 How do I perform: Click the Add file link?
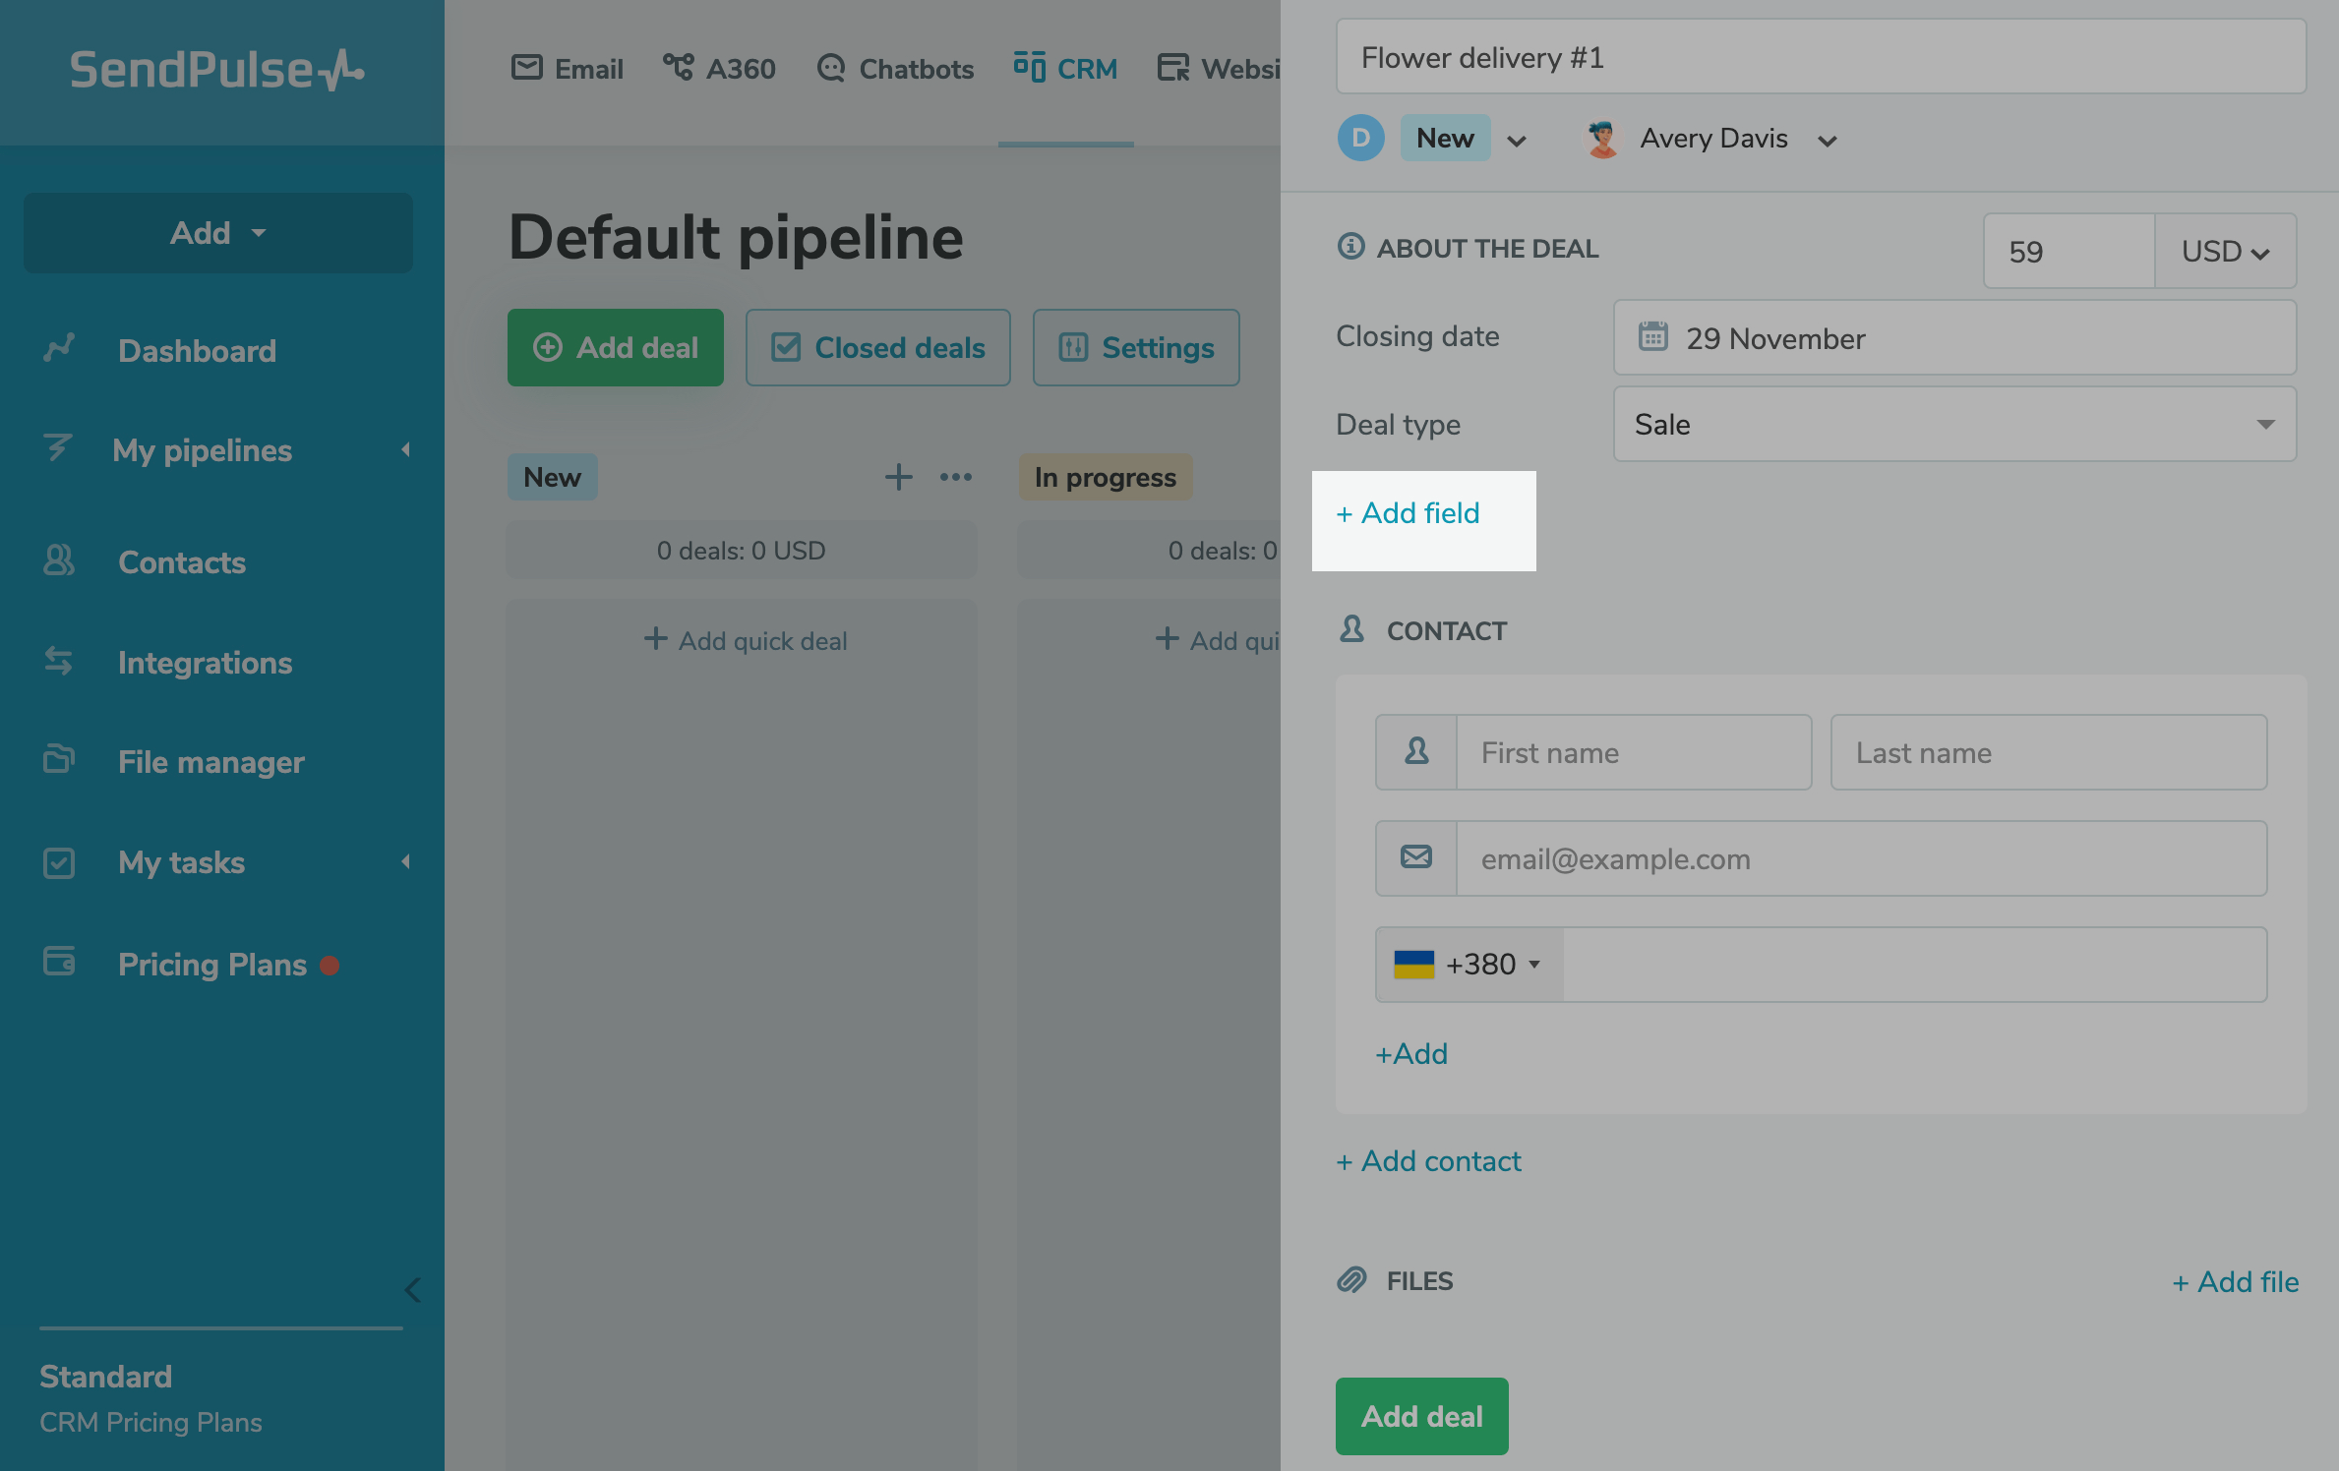(x=2235, y=1282)
